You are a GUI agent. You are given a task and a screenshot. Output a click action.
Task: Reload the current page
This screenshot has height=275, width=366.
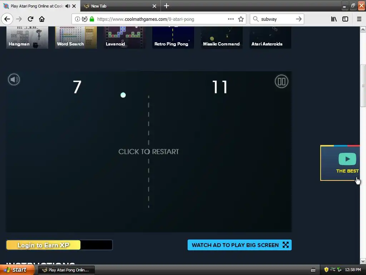pos(30,19)
